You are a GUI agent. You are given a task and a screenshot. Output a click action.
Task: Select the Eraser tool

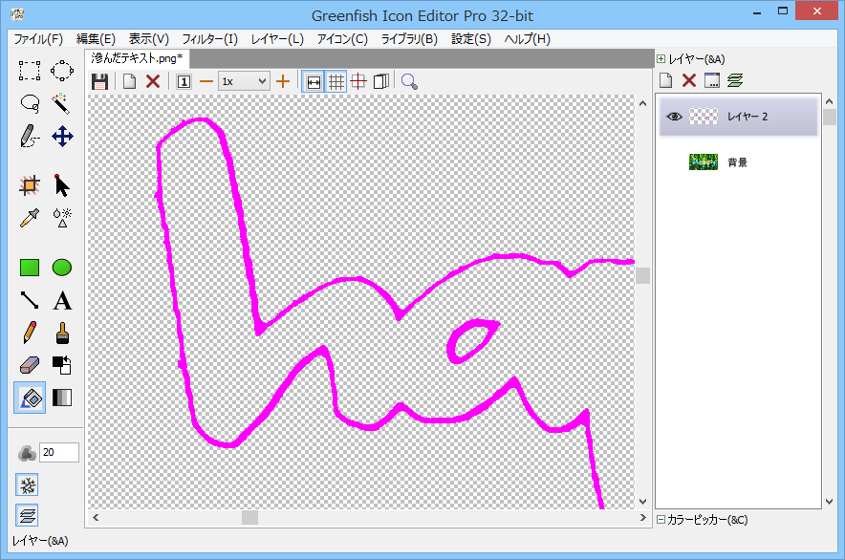[x=30, y=365]
